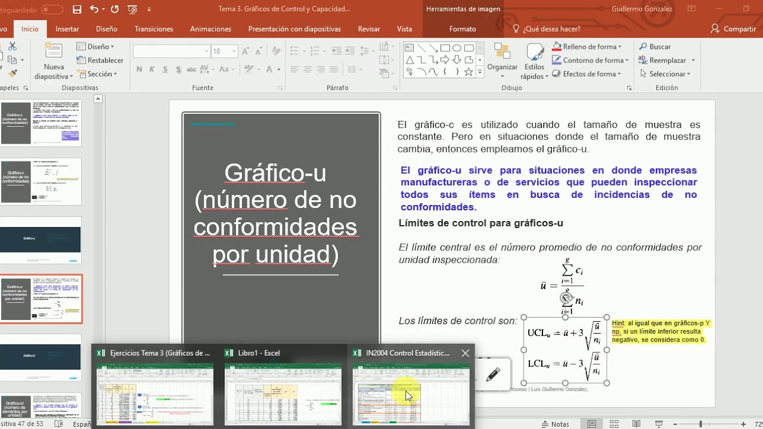Open the Presentación con diapositivas tab
Viewport: 763px width, 429px height.
tap(294, 29)
